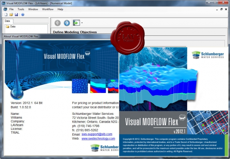
Task: Select the Data folder tree item
Action: [x=11, y=26]
